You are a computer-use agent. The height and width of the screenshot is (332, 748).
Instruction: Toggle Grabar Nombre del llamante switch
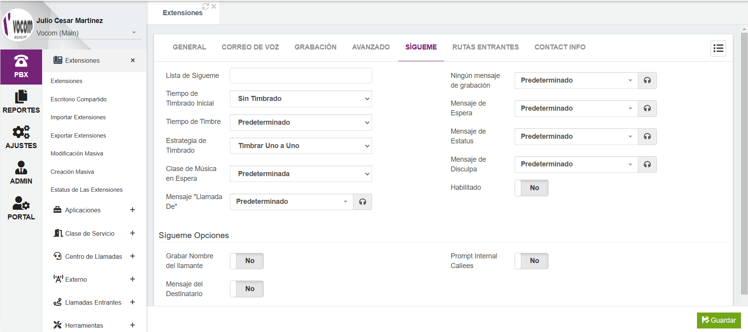tap(247, 261)
